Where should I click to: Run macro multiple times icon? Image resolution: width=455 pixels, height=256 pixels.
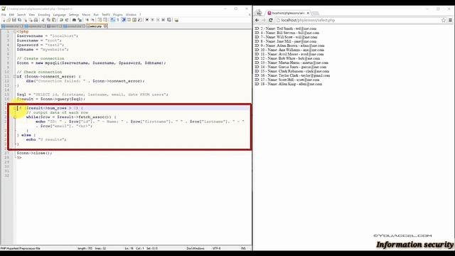point(164,20)
